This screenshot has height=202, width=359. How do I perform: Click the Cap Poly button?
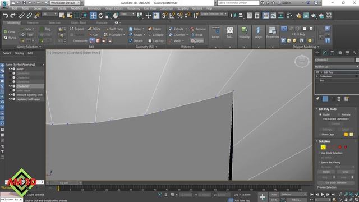point(156,41)
